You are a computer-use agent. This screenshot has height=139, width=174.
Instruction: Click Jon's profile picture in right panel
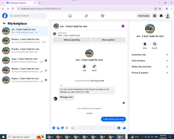150,29
